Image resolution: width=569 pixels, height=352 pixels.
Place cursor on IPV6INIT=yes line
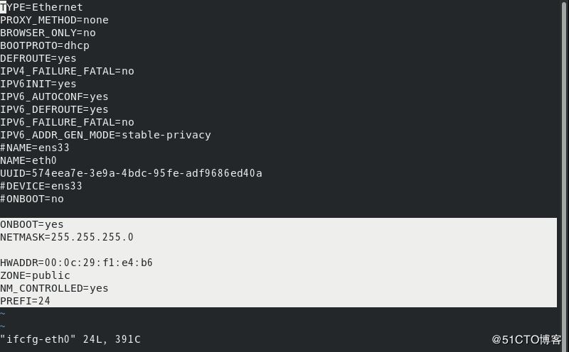click(x=38, y=84)
